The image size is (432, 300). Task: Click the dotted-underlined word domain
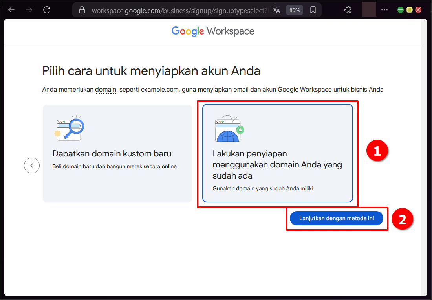pyautogui.click(x=106, y=90)
